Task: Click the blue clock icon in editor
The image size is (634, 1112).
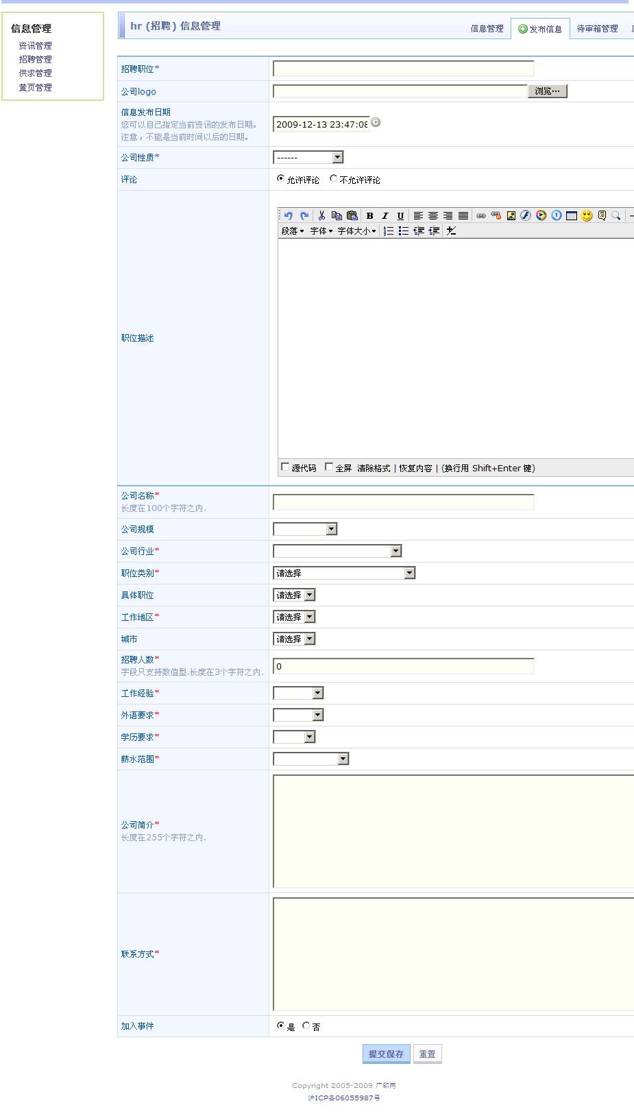Action: (557, 215)
